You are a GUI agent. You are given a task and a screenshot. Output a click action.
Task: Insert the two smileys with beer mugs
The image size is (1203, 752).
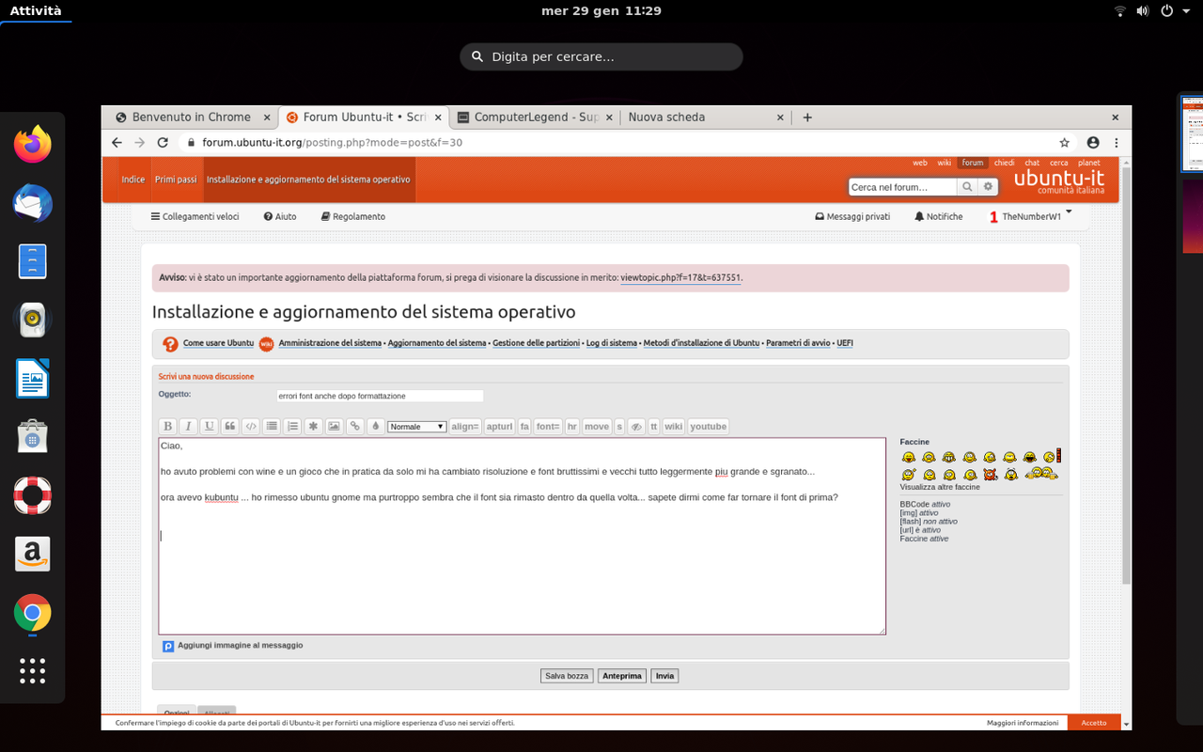coord(1041,474)
